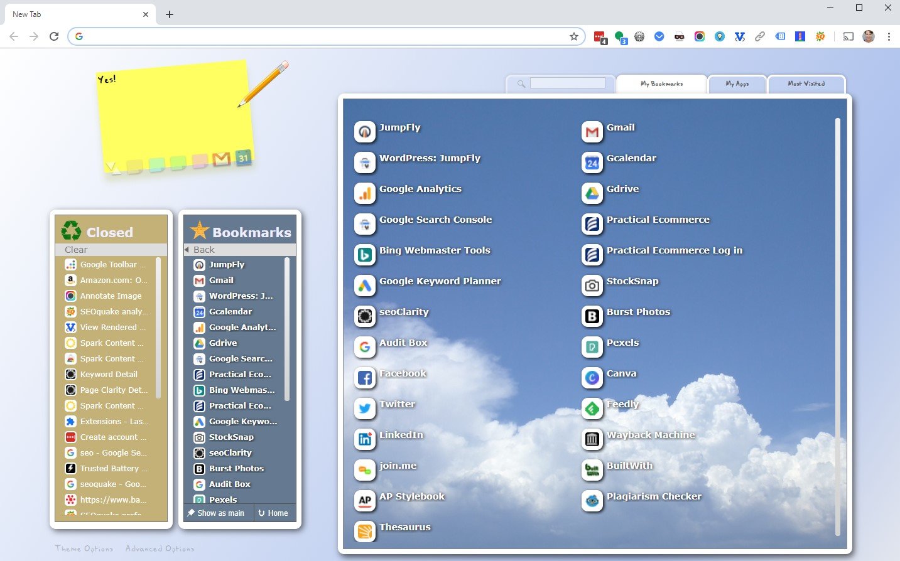Open Google Search Console in main panel

pos(435,220)
